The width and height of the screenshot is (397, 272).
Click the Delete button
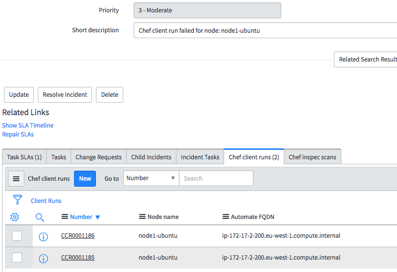tap(110, 95)
